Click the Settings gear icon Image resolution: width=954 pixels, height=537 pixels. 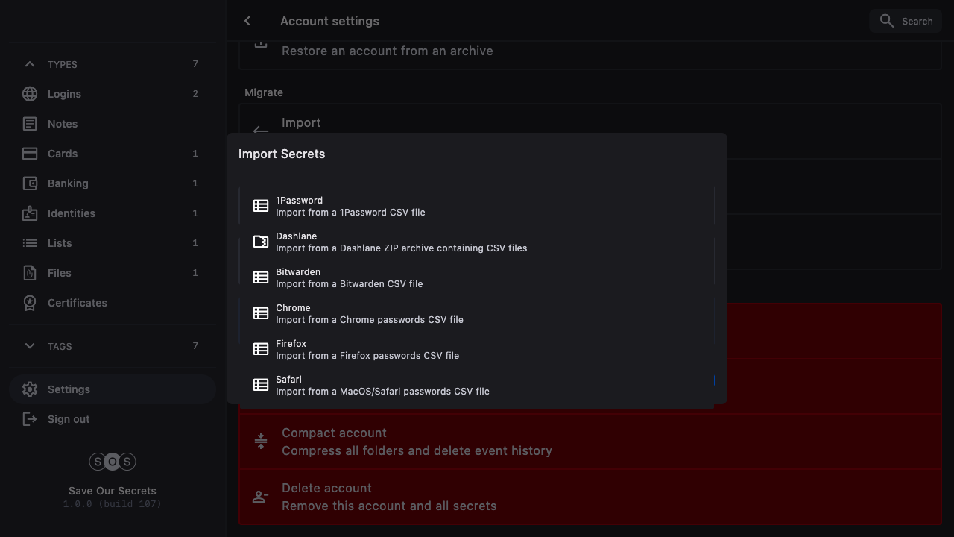pos(30,389)
